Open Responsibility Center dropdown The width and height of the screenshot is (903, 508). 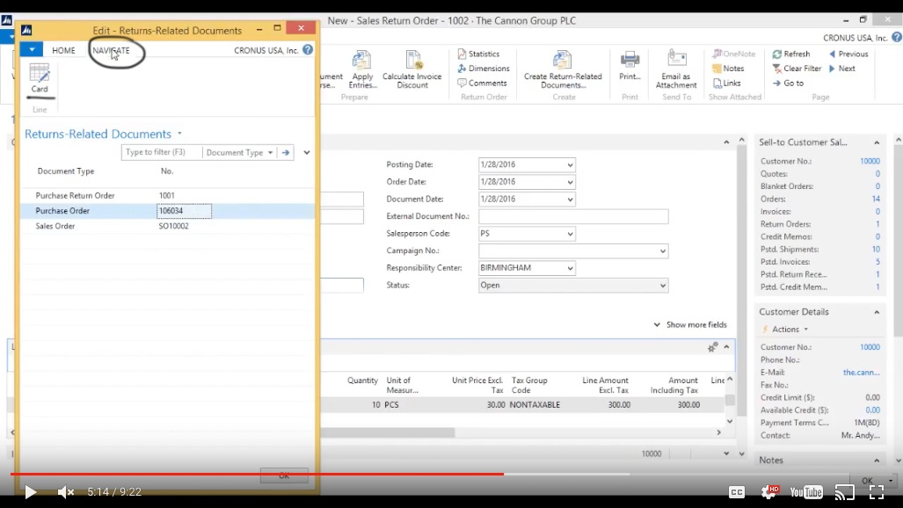pos(570,268)
